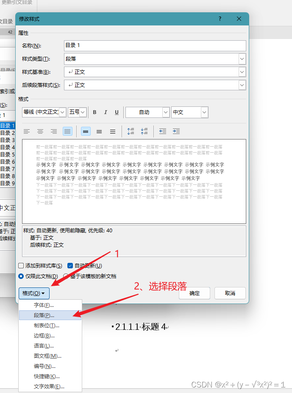Click the 取消 button

point(230,293)
